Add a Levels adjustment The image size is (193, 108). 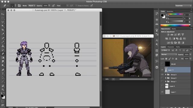point(172,35)
